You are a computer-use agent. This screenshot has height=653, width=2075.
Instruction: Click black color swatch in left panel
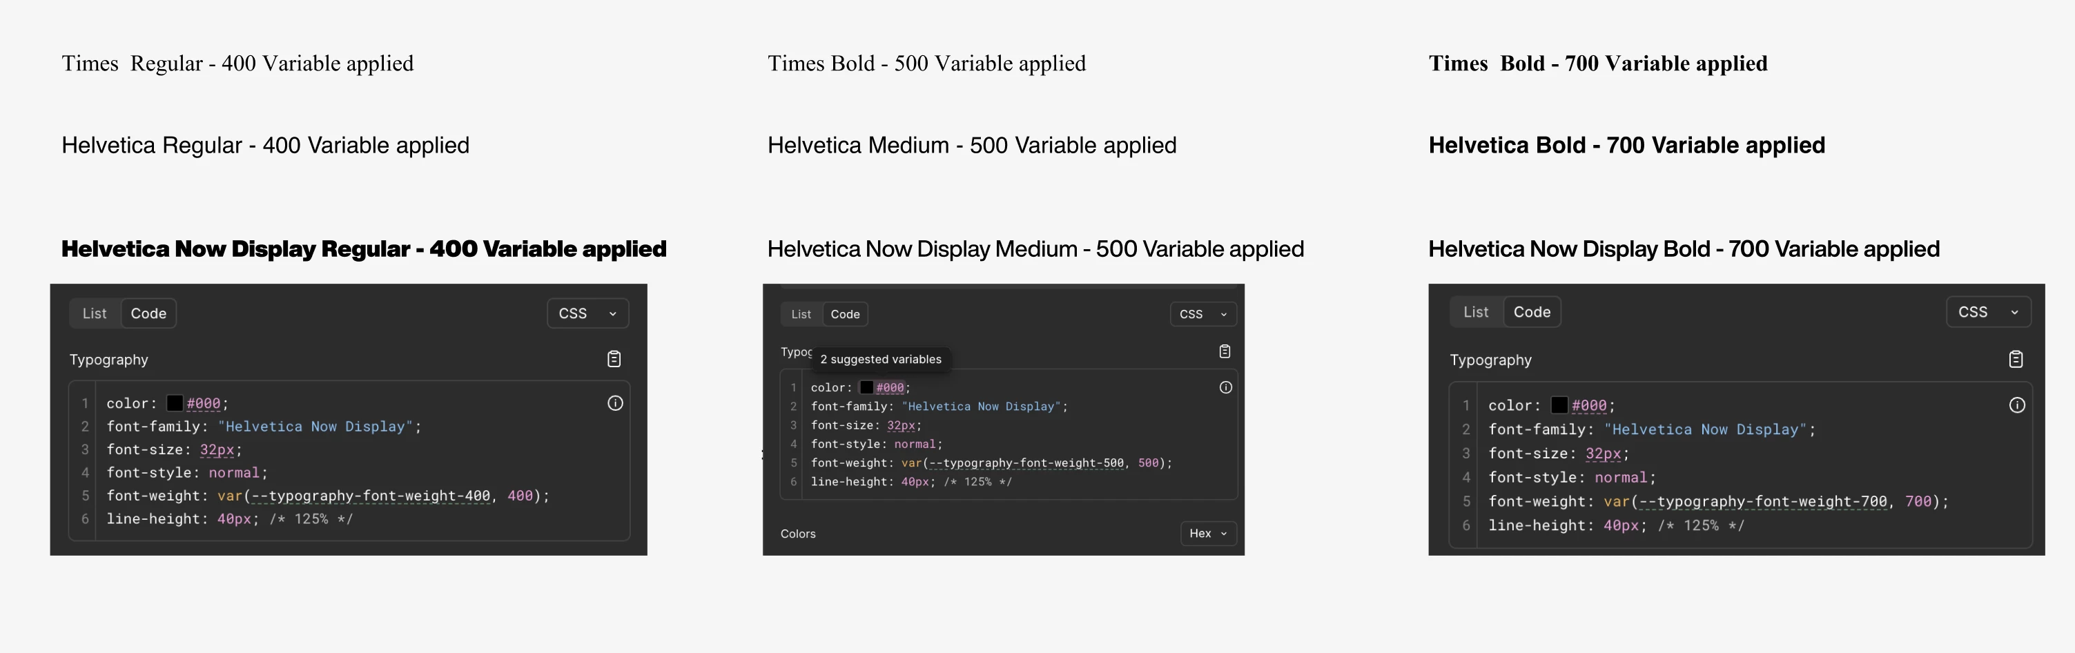tap(175, 403)
